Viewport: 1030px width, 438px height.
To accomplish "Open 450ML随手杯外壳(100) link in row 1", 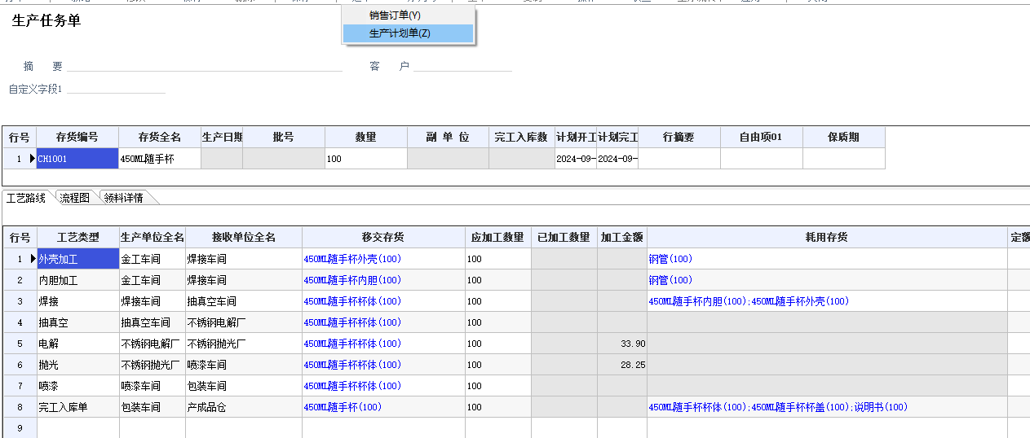I will tap(352, 259).
